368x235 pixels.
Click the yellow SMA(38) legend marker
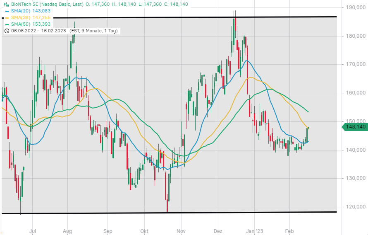(7, 18)
